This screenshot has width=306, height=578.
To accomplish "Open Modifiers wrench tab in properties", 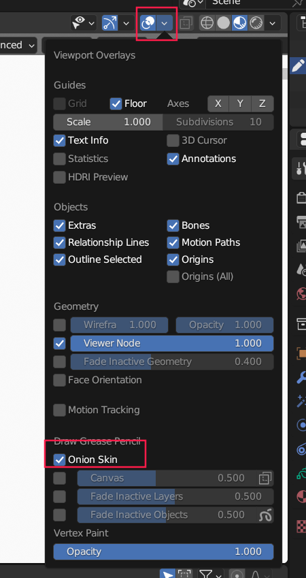I will 301,377.
